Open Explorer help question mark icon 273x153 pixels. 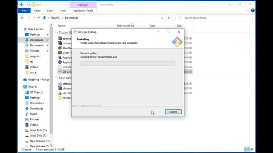253,11
